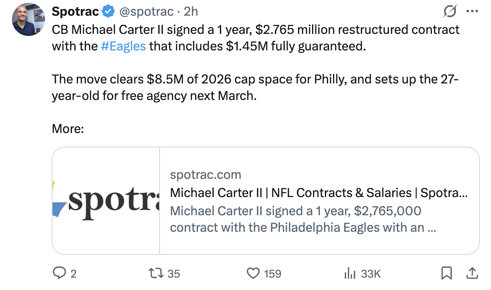Click the Grok explain-post icon

(450, 12)
